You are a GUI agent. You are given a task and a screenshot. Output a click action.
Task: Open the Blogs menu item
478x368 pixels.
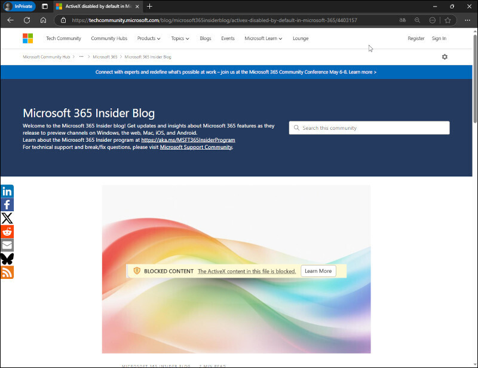pos(206,38)
